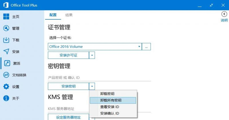Click the 安装许可证 button
This screenshot has height=120, width=229.
[x=68, y=55]
